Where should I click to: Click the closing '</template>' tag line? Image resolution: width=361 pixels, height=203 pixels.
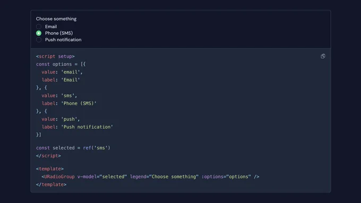click(51, 184)
